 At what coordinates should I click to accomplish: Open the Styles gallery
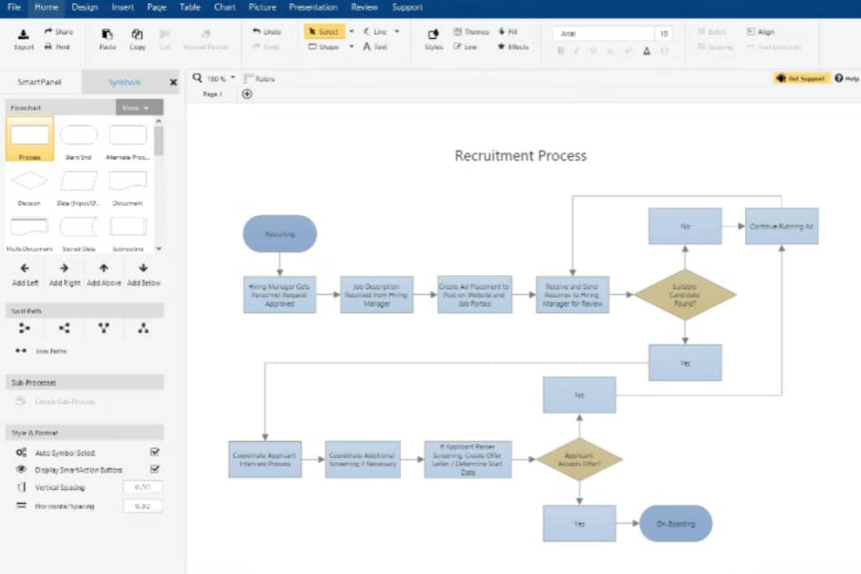coord(433,39)
